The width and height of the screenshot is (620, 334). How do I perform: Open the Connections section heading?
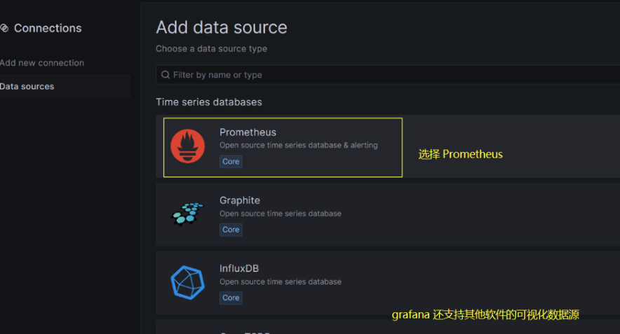click(48, 28)
